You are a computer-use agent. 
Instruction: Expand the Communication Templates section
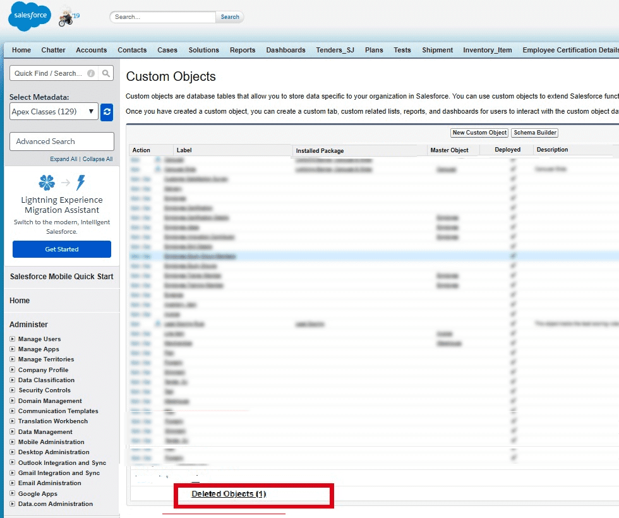12,411
